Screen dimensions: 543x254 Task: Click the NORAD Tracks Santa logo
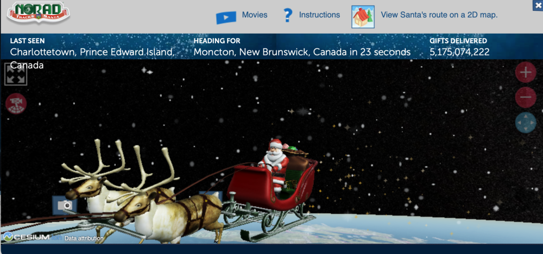39,13
